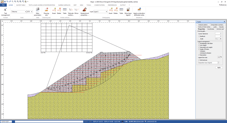Uncheck Soil textures option
The height and width of the screenshot is (123, 227).
coord(199,60)
